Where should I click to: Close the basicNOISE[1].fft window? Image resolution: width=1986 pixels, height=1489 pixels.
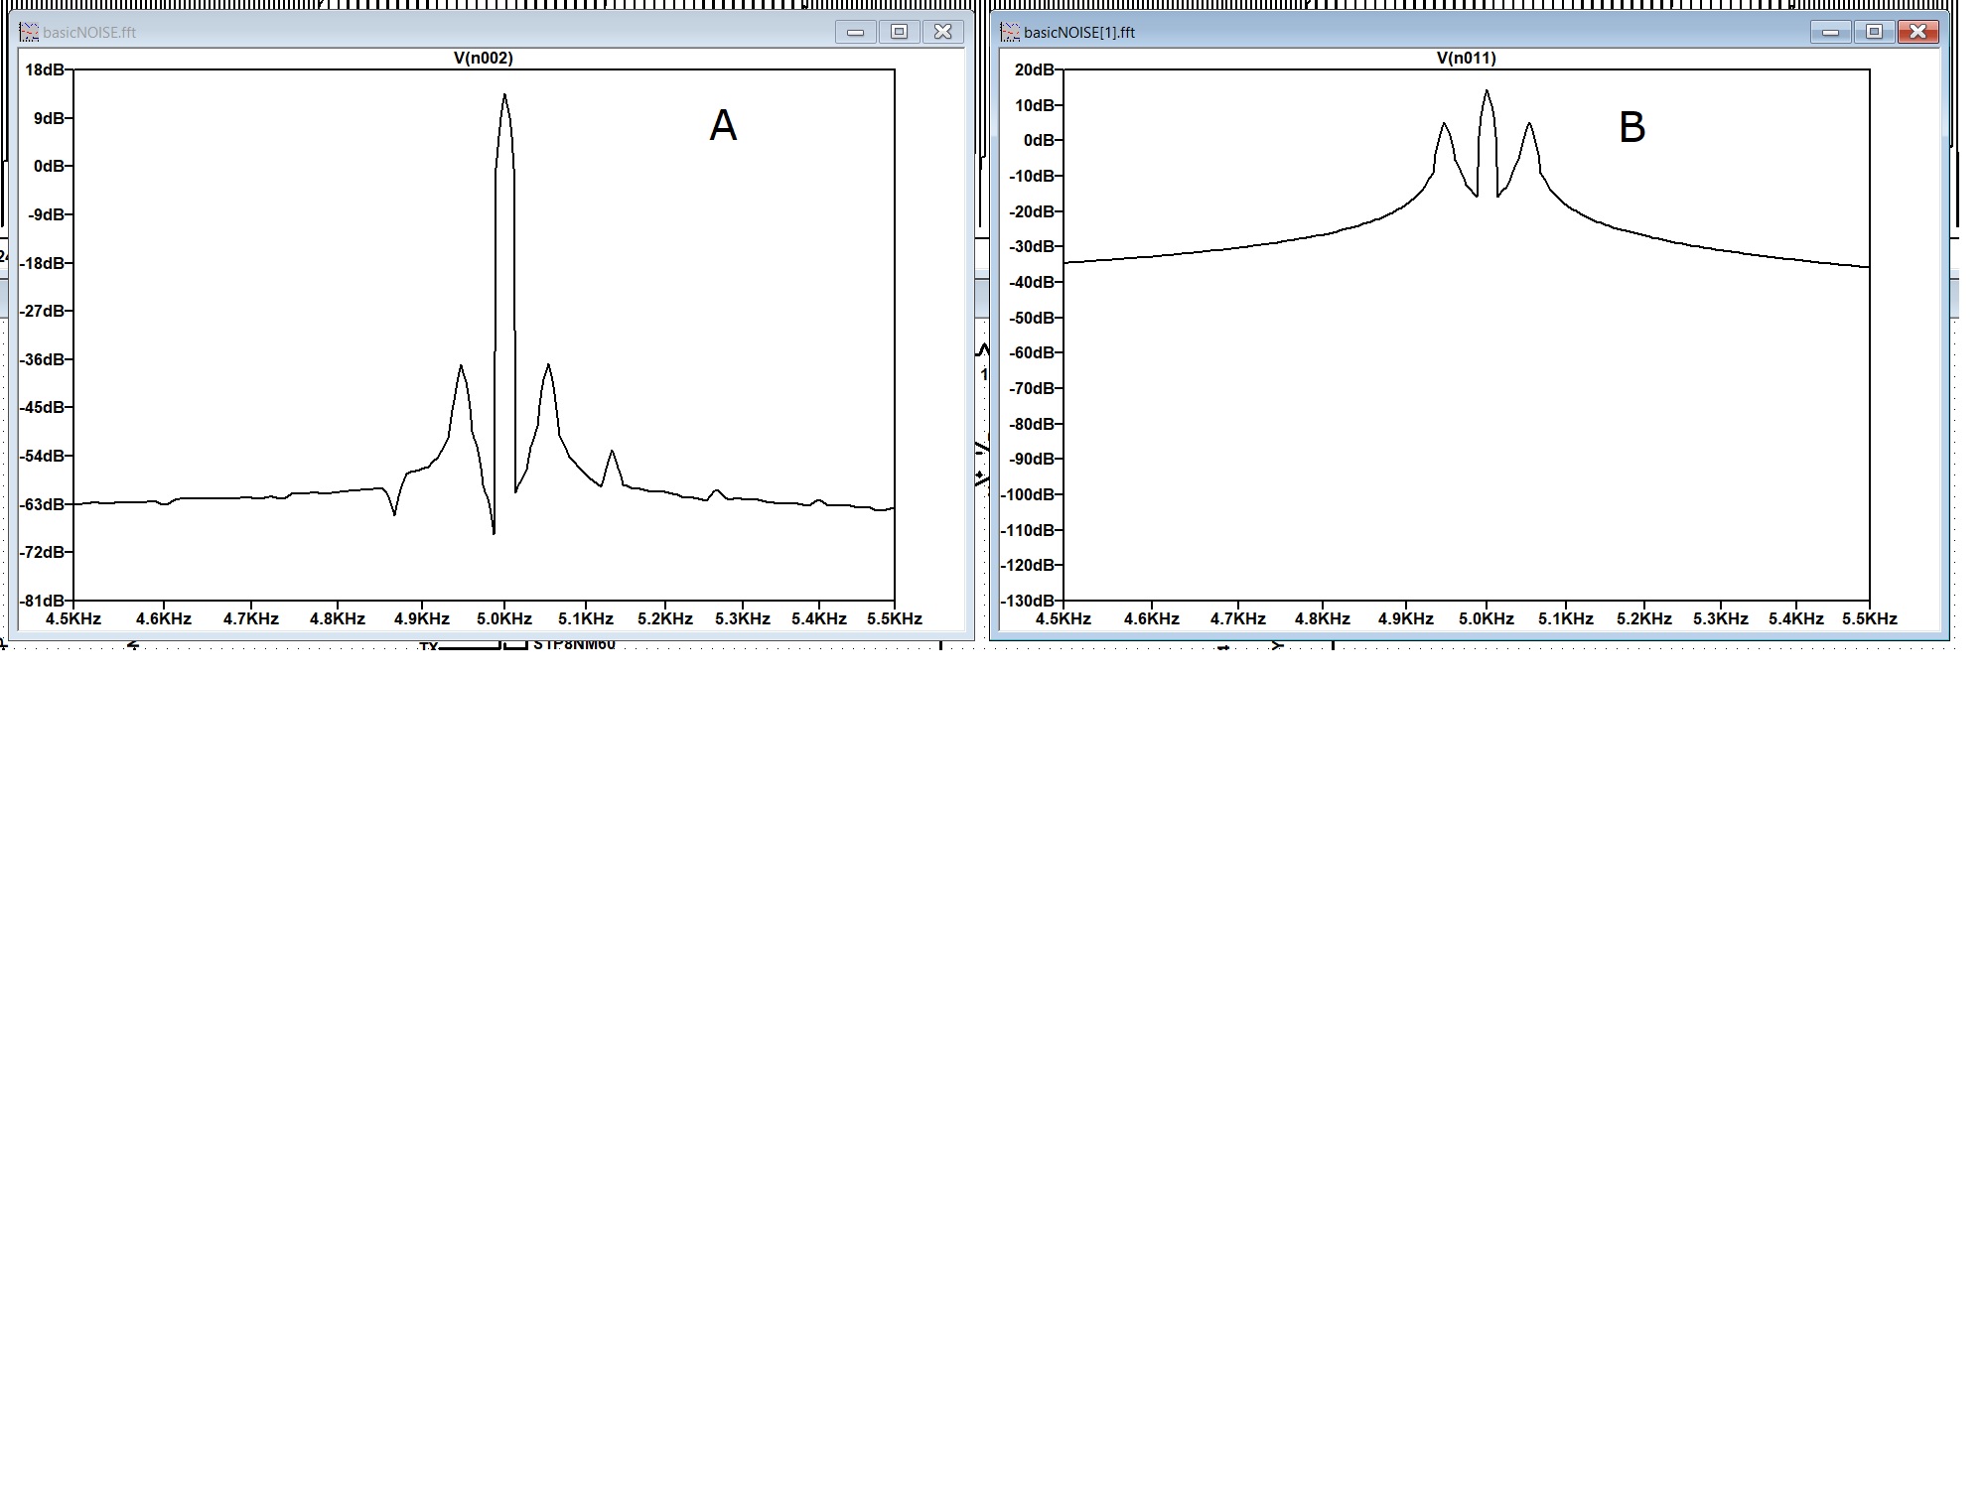click(1917, 32)
